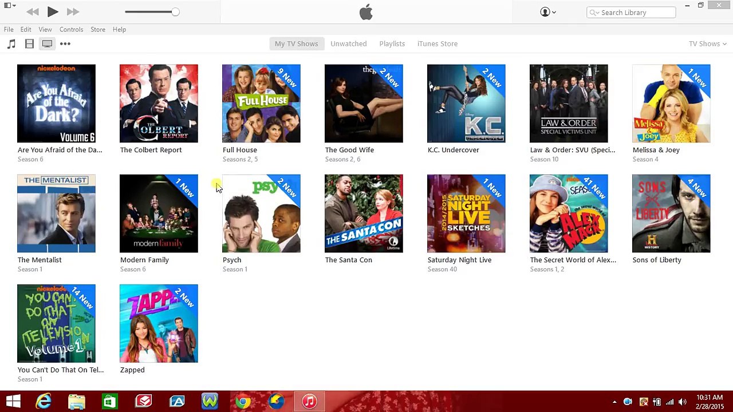This screenshot has height=412, width=733.
Task: Open the Modern Family artwork
Action: (x=159, y=213)
